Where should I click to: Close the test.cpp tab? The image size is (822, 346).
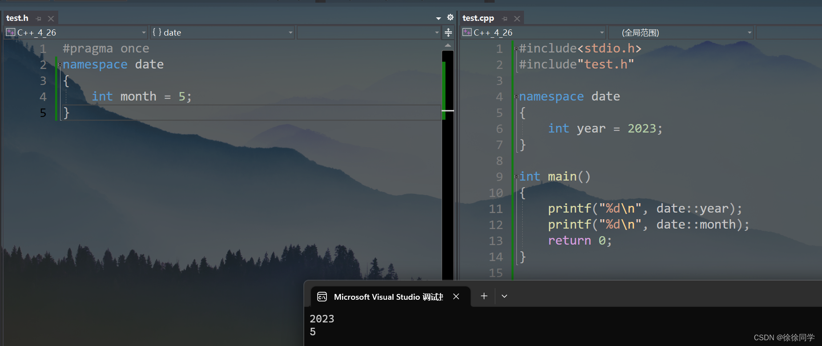(517, 19)
